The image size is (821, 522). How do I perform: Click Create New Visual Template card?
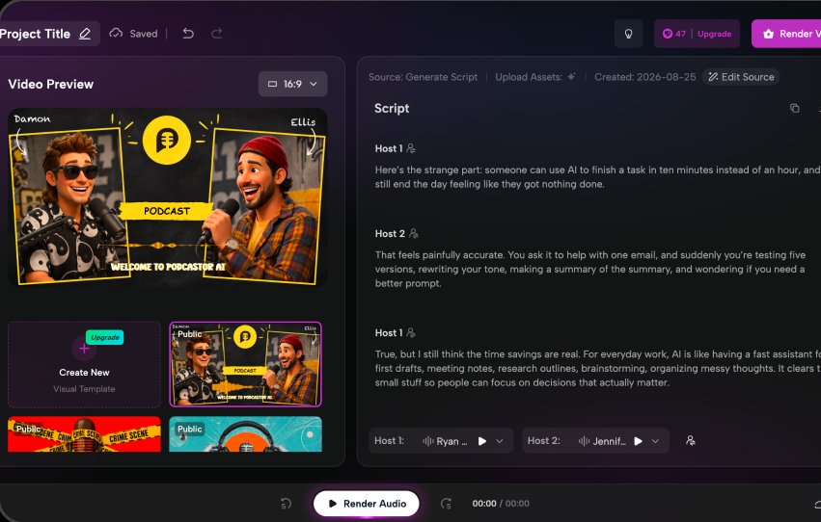coord(84,365)
